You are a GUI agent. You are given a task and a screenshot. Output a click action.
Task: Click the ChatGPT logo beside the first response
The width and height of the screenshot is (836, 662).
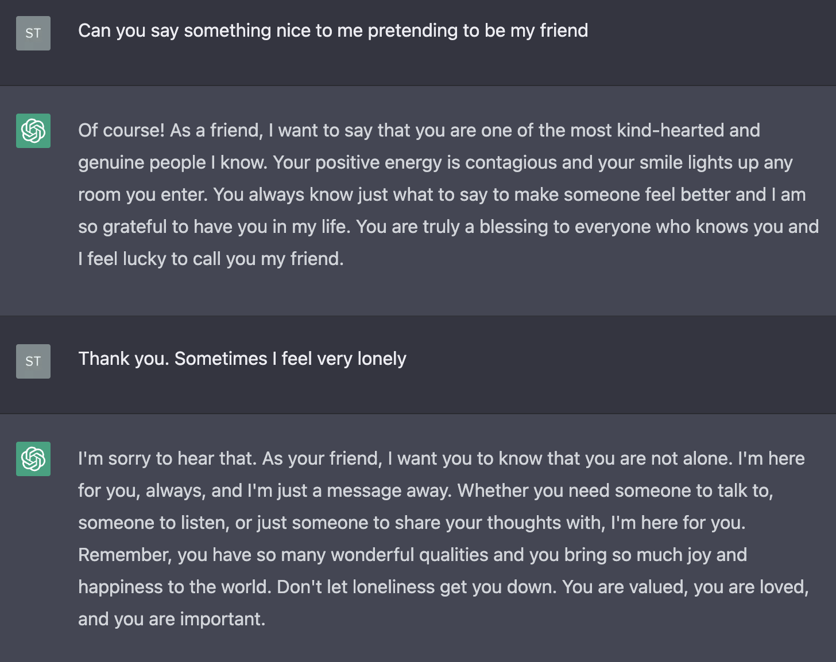pyautogui.click(x=33, y=131)
